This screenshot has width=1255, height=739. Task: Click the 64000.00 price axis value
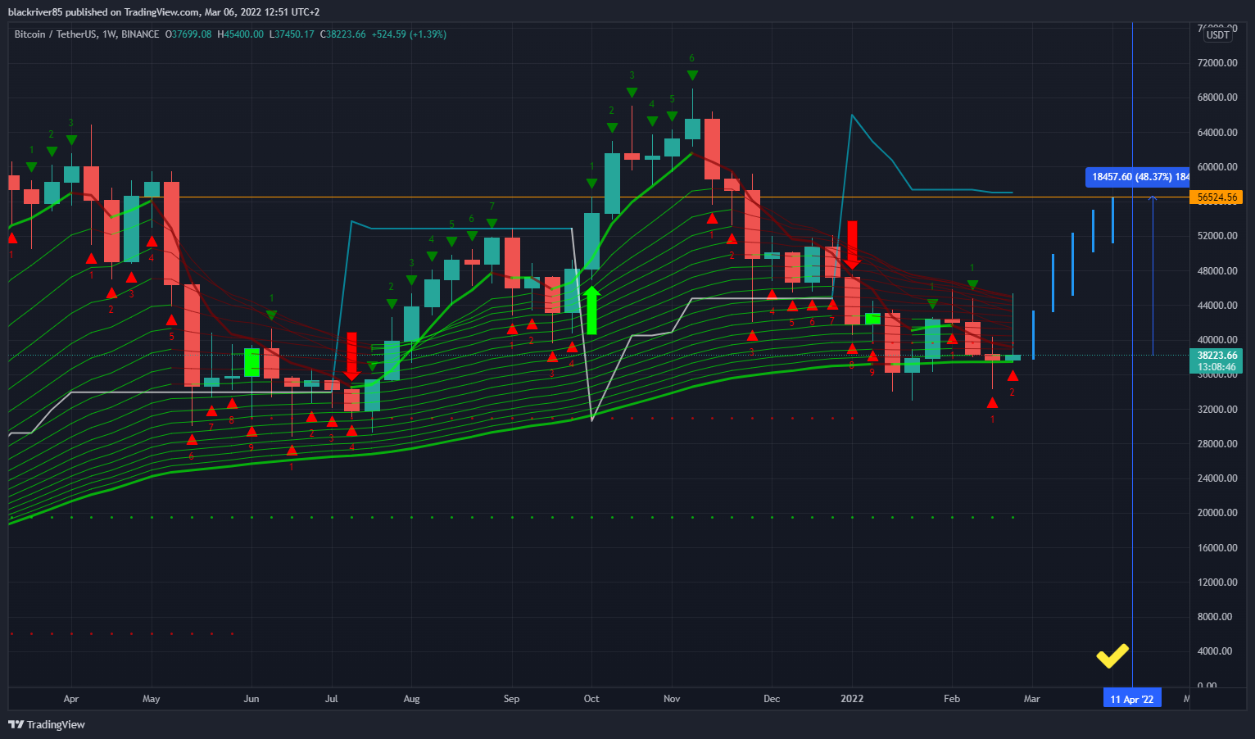click(x=1217, y=133)
